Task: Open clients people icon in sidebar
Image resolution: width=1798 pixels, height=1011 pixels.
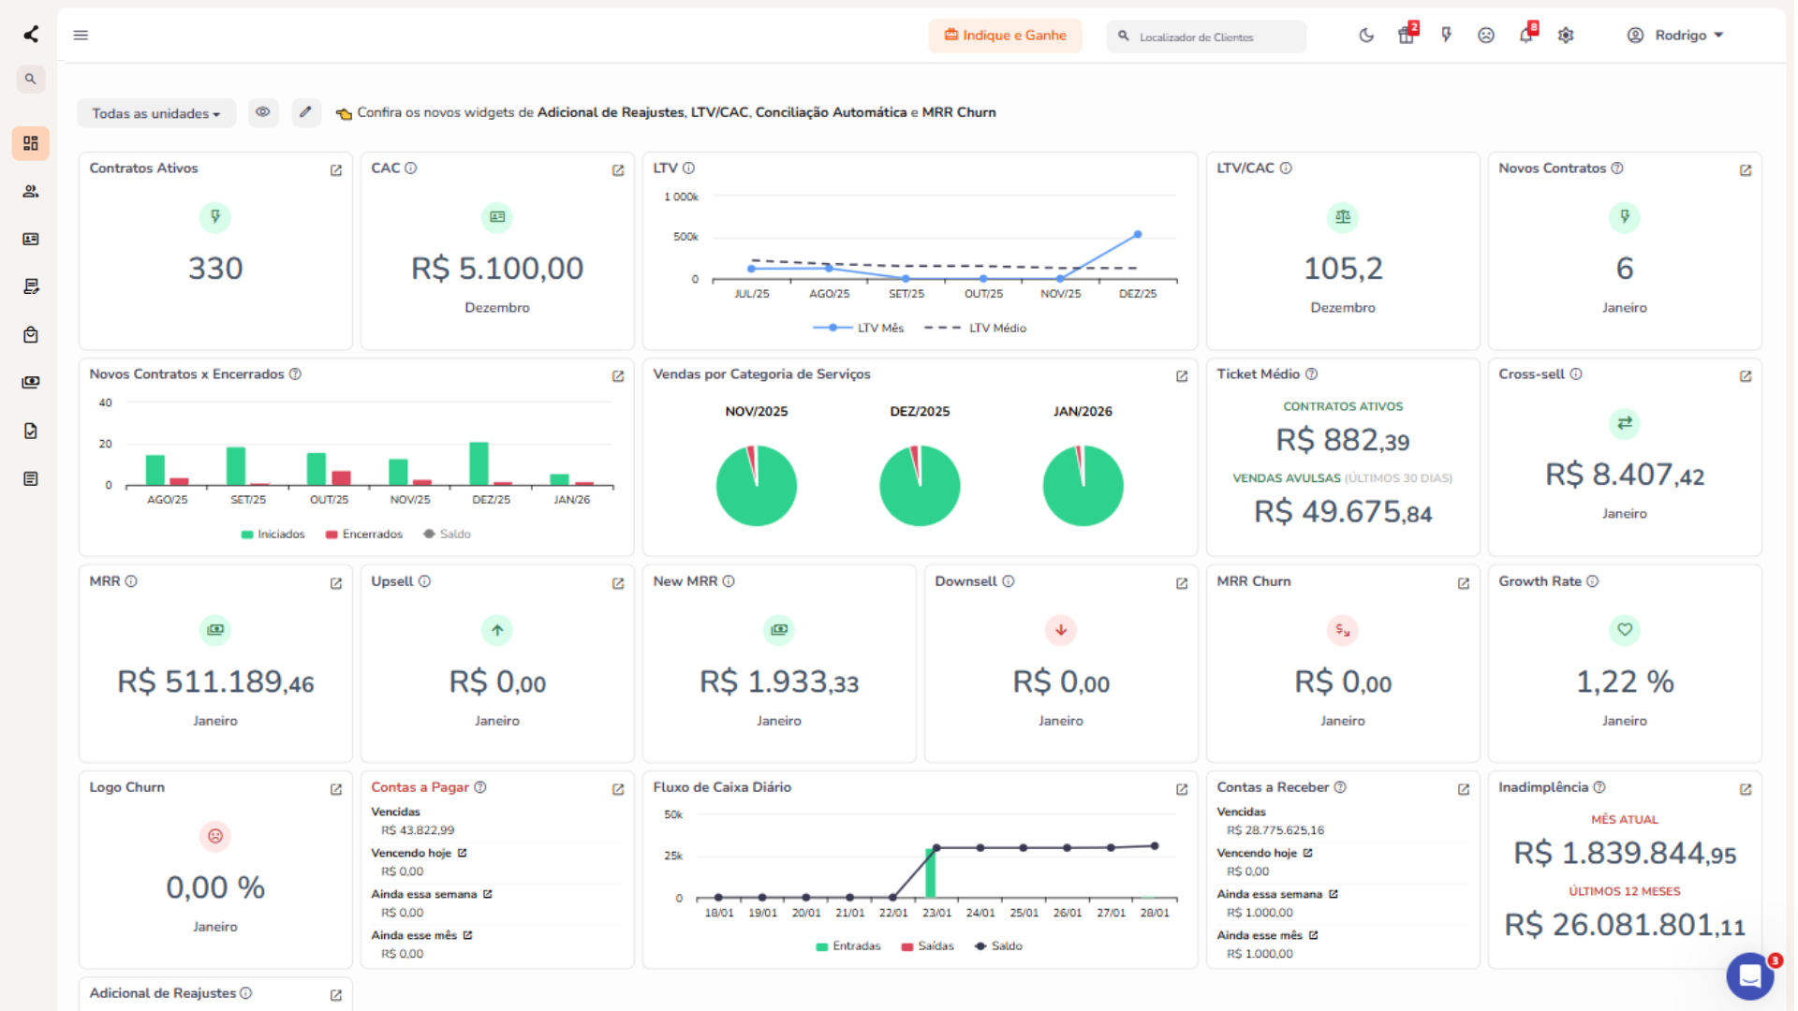Action: (31, 191)
